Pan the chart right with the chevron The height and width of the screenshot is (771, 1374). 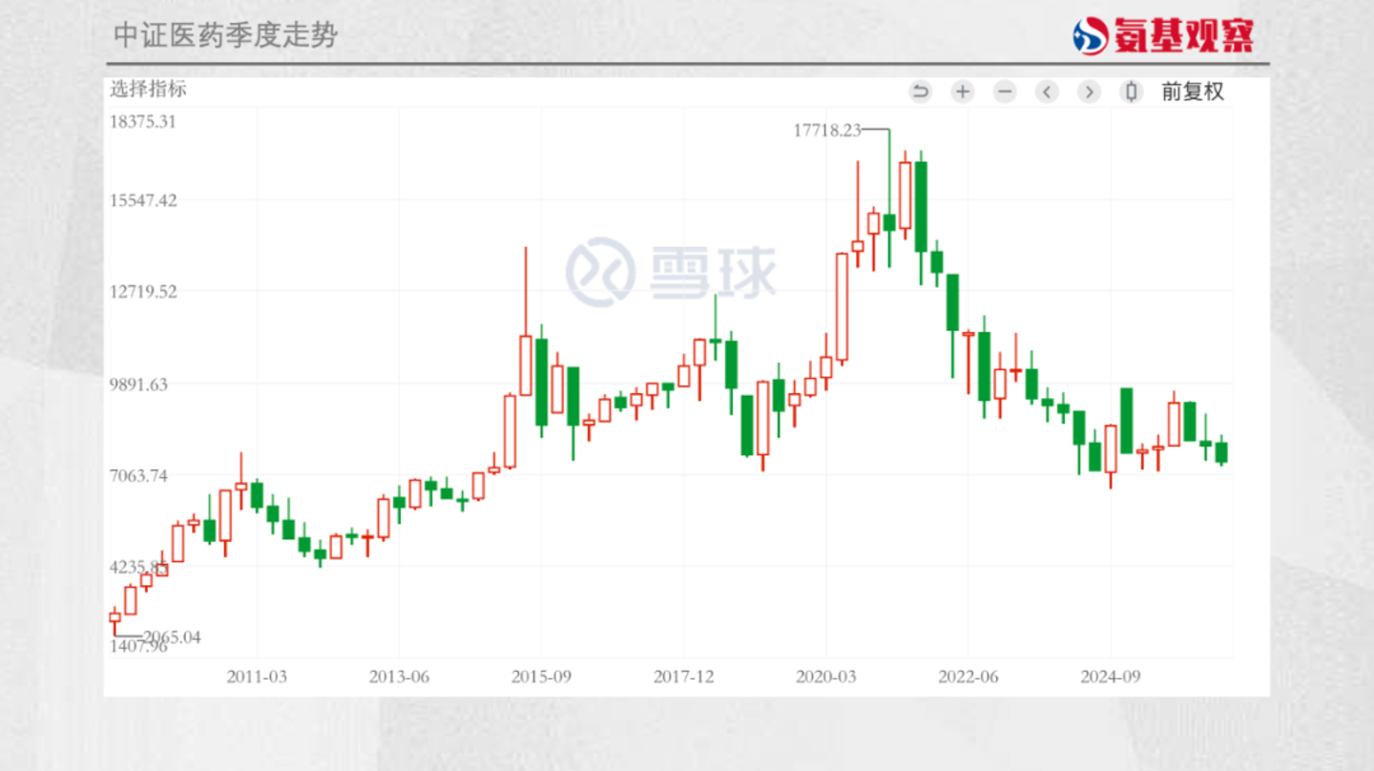click(x=1090, y=92)
